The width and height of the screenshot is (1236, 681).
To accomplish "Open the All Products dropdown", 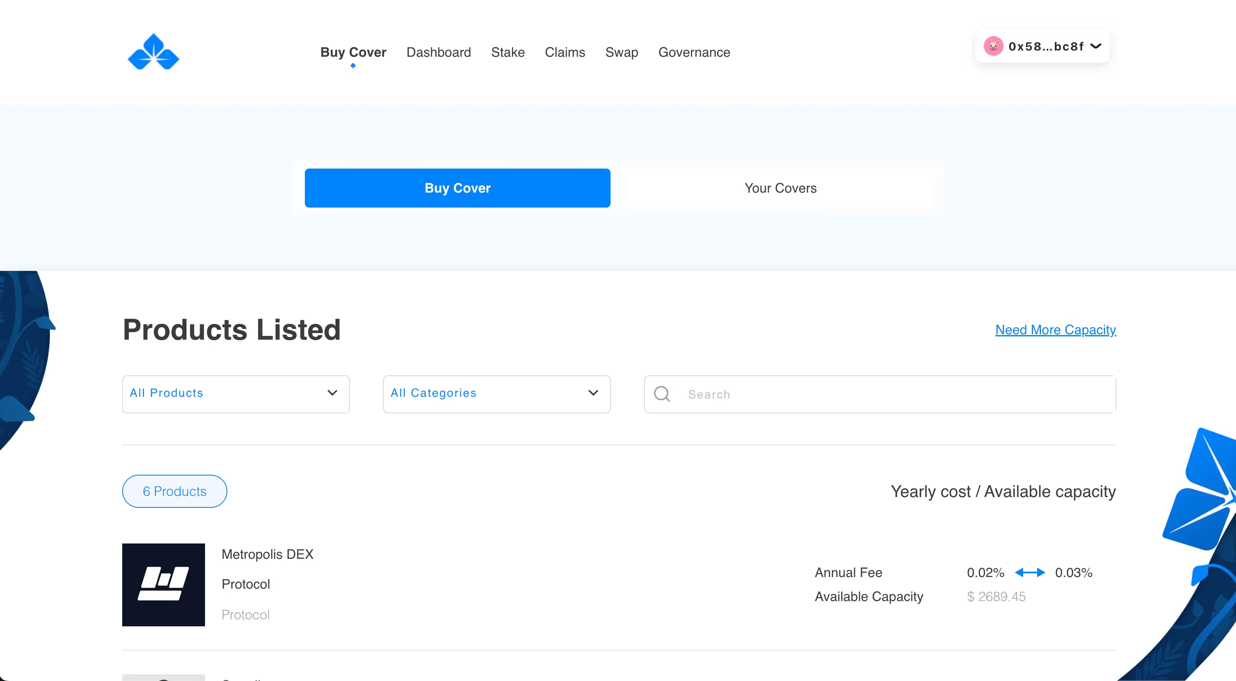I will tap(236, 394).
